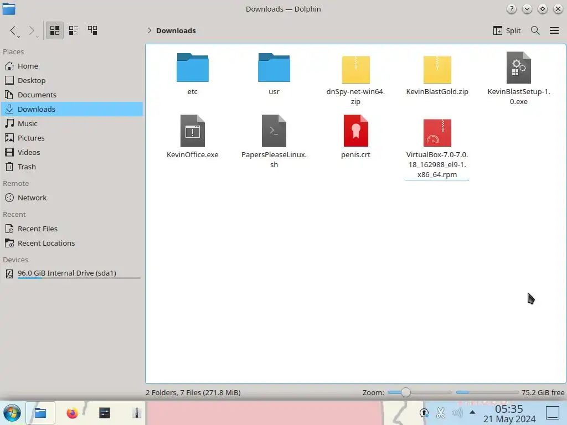Click the Devices panel header
Image resolution: width=567 pixels, height=425 pixels.
point(16,260)
